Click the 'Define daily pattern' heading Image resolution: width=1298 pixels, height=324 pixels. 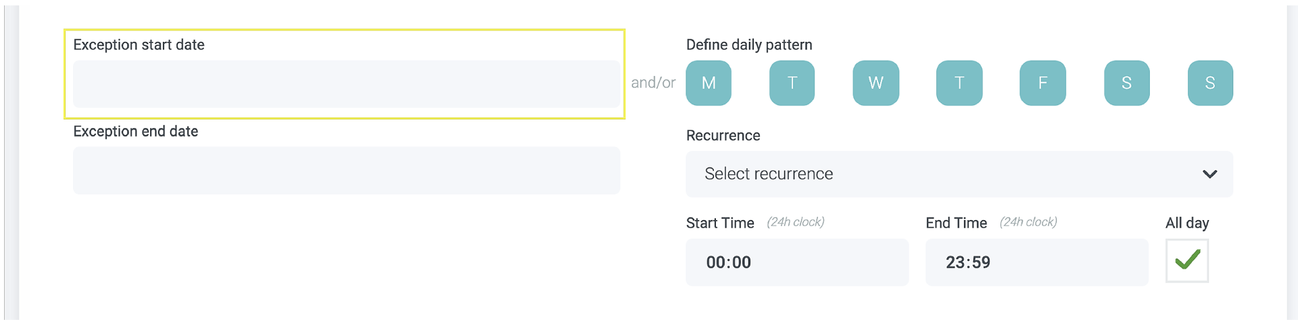[x=749, y=45]
